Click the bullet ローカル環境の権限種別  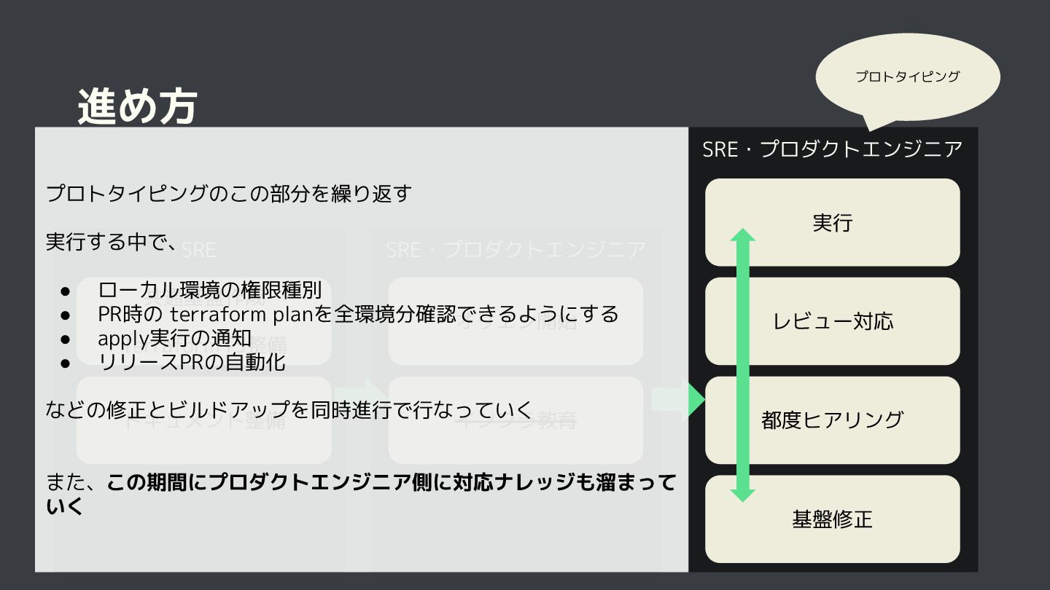210,290
